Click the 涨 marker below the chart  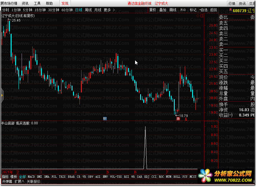(178, 119)
